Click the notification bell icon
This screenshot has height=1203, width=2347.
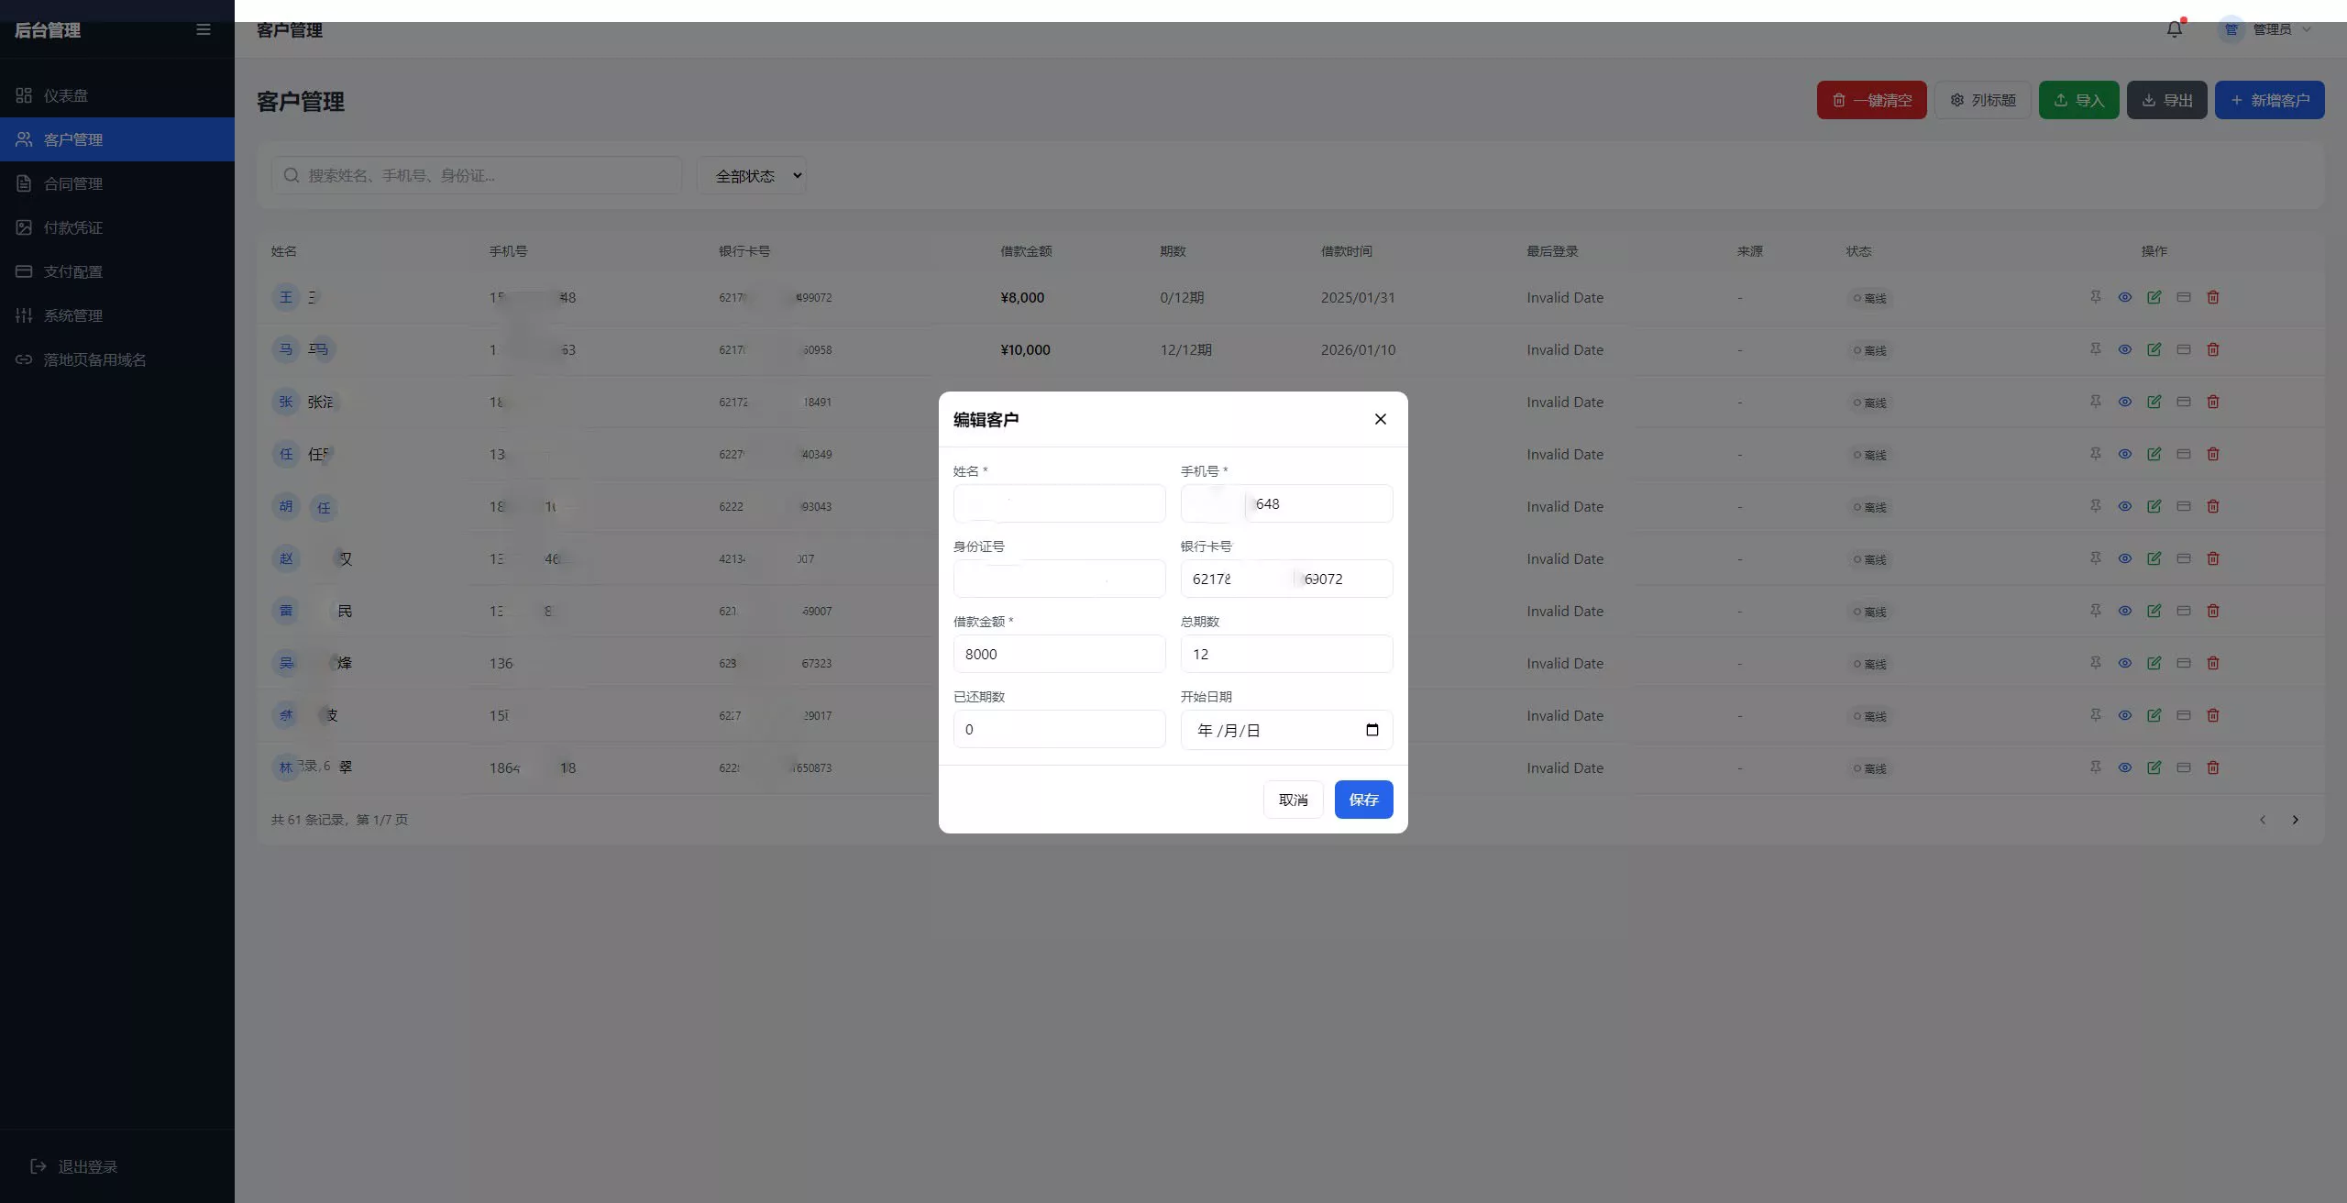[x=2174, y=29]
